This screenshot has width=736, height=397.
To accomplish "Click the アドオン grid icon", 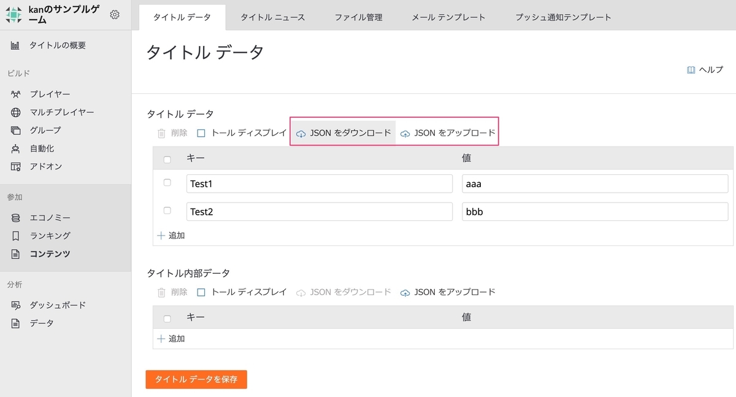I will point(16,166).
